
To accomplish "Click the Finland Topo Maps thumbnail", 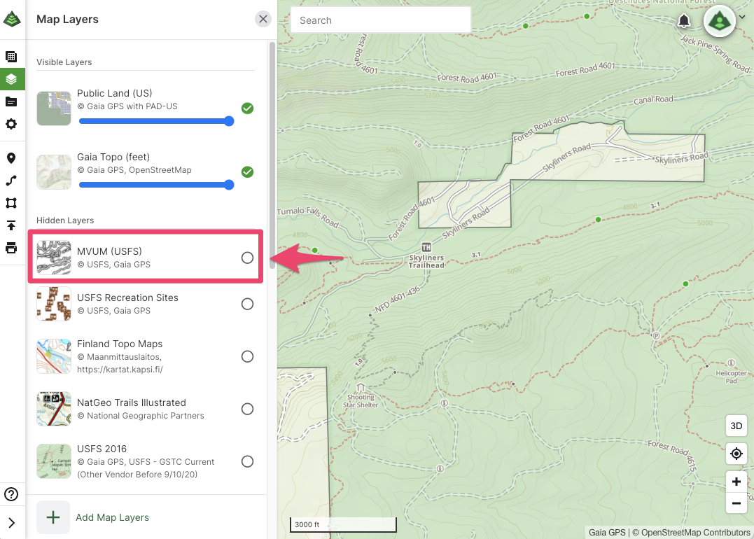I will tap(54, 356).
